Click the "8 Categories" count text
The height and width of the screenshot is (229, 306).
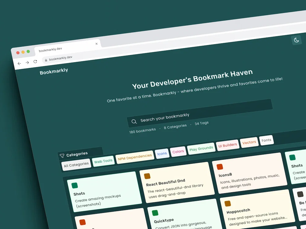[175, 126]
